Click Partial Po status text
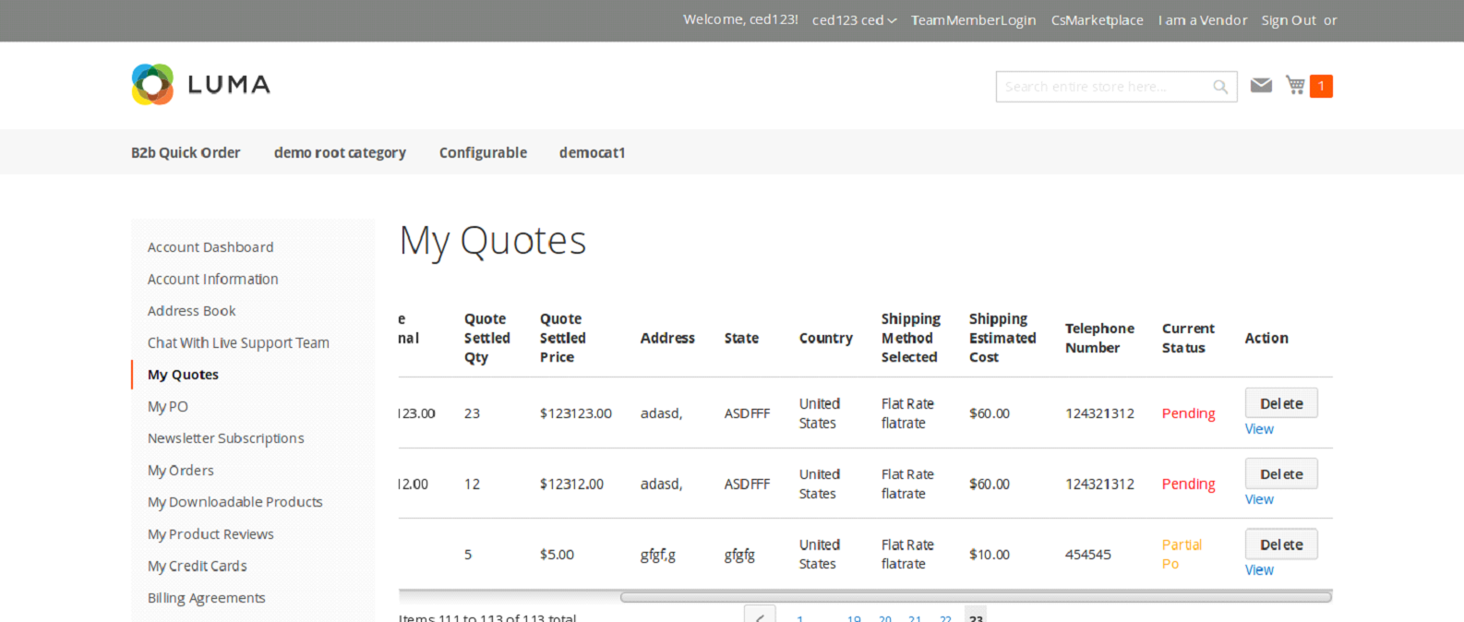This screenshot has width=1464, height=622. [1182, 554]
